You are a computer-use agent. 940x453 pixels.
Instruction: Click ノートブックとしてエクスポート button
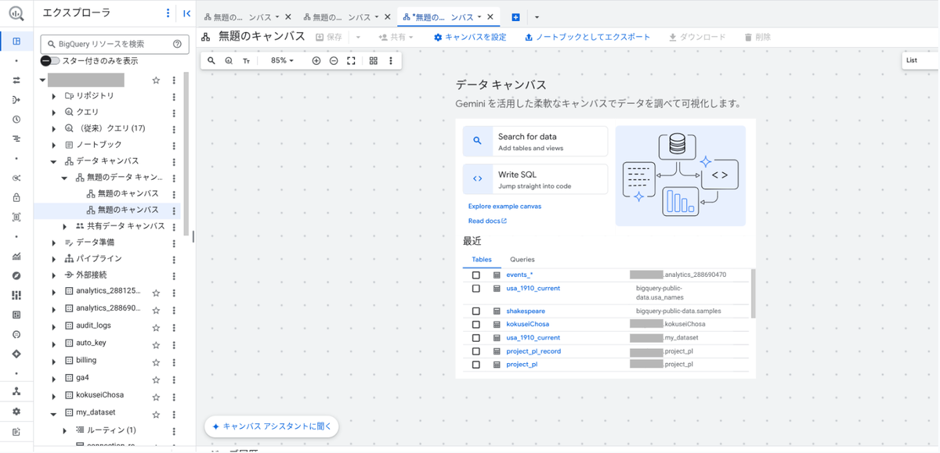(x=587, y=37)
